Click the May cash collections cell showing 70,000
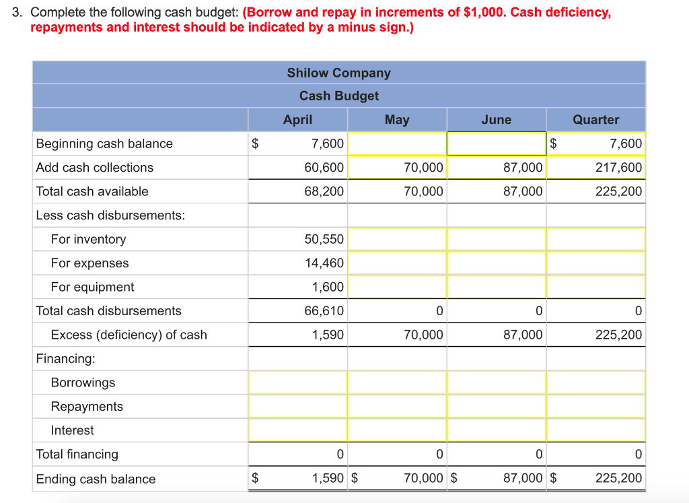This screenshot has width=689, height=503. tap(397, 167)
